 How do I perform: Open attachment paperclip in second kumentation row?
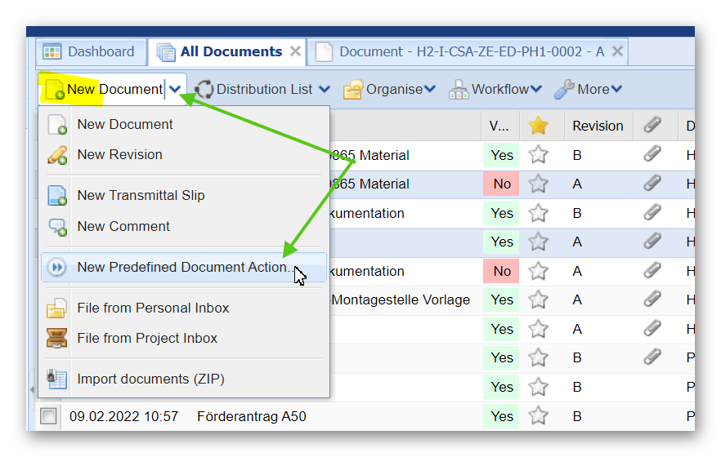pyautogui.click(x=652, y=270)
